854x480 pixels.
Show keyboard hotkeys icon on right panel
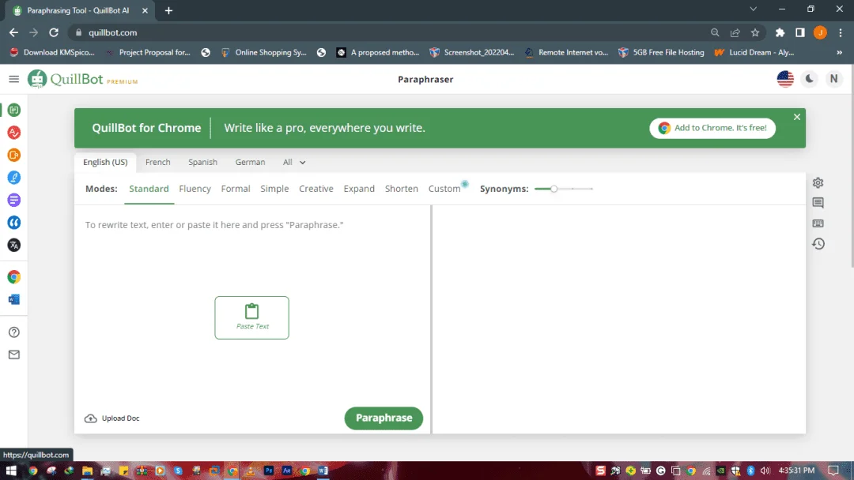pos(818,223)
